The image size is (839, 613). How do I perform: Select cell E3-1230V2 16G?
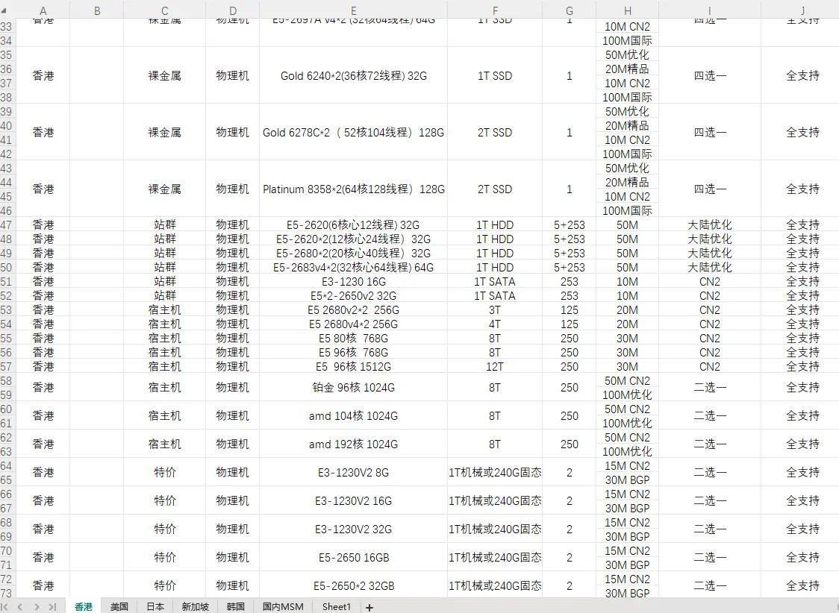coord(354,501)
